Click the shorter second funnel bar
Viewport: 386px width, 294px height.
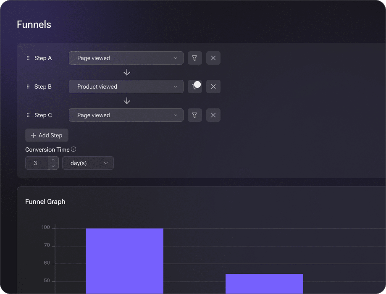click(x=264, y=283)
